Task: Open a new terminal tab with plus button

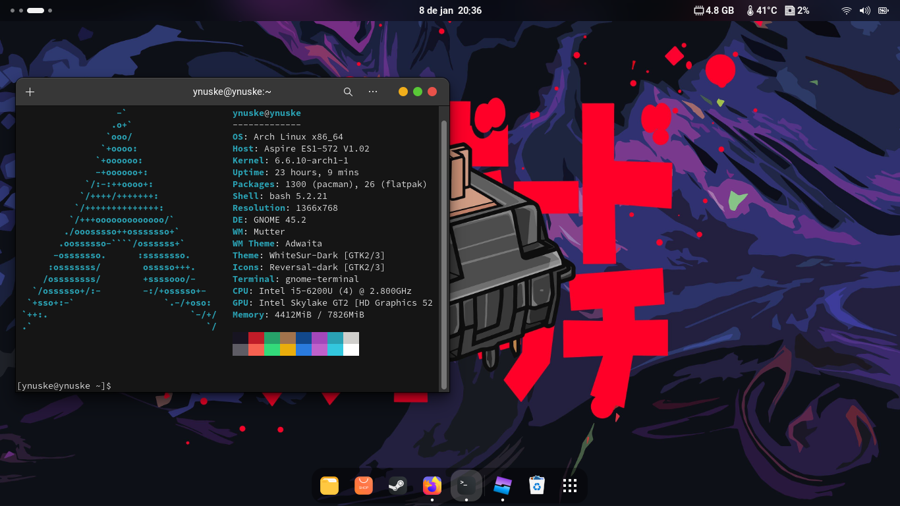Action: click(30, 92)
